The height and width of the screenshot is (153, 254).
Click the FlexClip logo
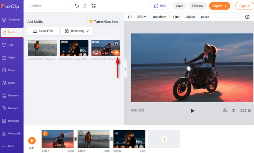(10, 6)
